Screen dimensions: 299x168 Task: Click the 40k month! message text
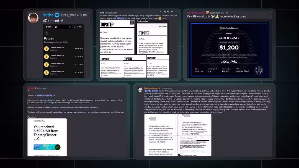coord(53,21)
